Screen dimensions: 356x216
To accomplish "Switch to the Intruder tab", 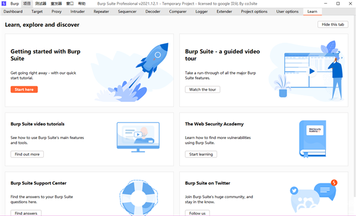I will pos(77,12).
